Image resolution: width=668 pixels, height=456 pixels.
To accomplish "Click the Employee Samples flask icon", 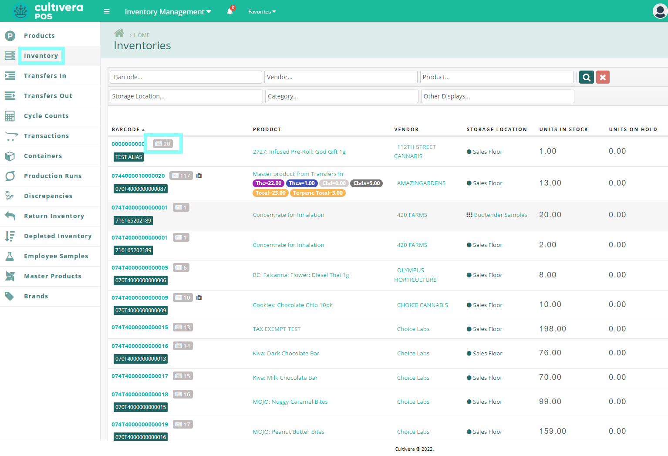I will 10,256.
